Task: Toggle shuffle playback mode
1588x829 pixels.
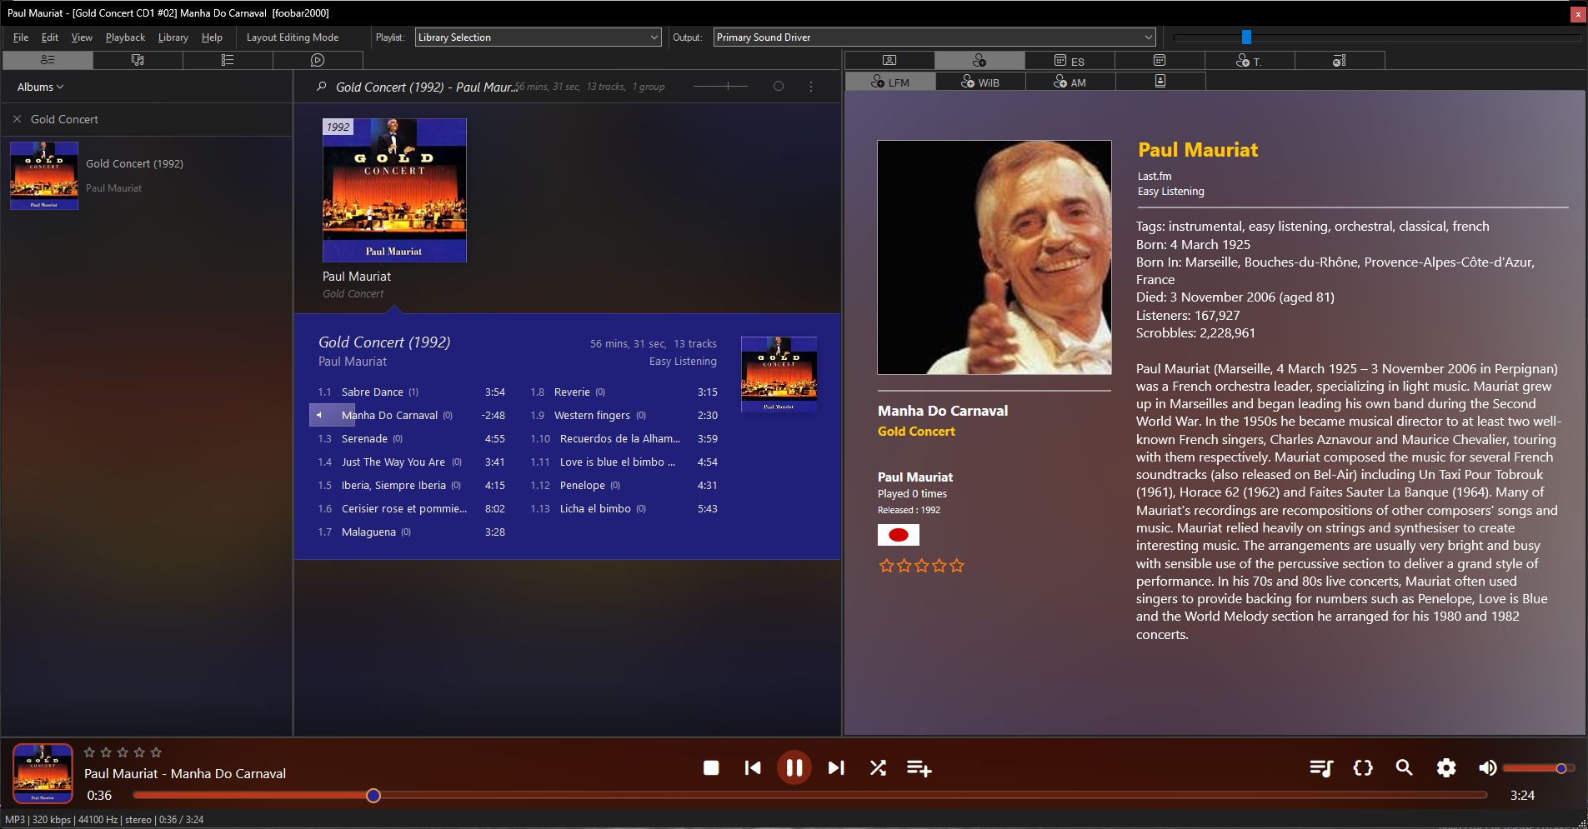Action: [878, 767]
